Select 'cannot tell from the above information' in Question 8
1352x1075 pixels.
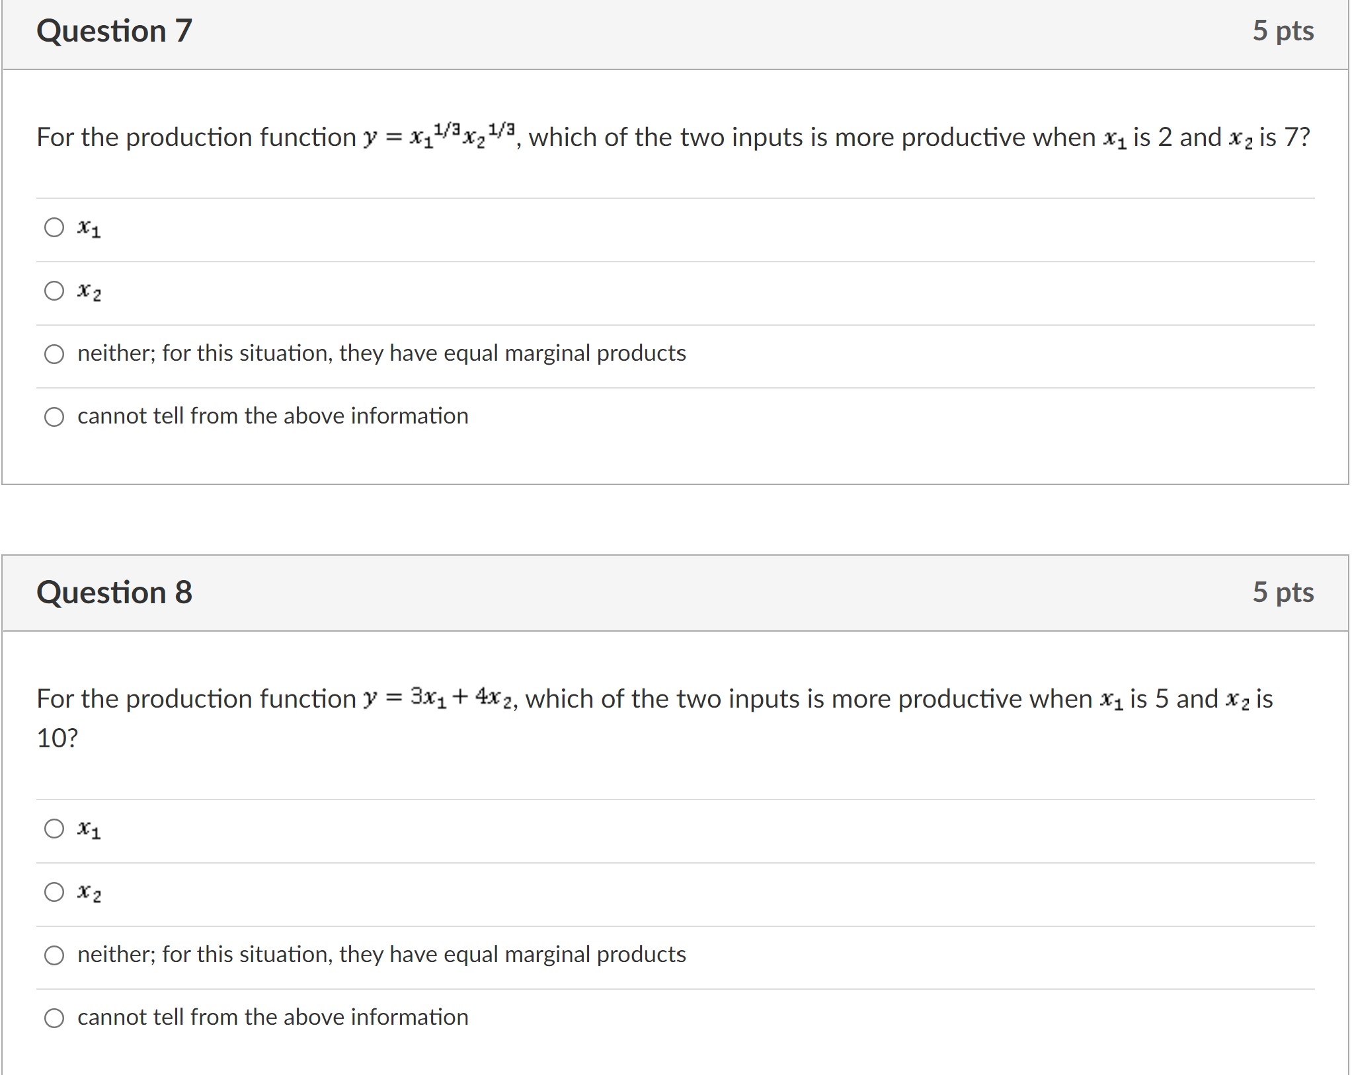(x=54, y=1018)
